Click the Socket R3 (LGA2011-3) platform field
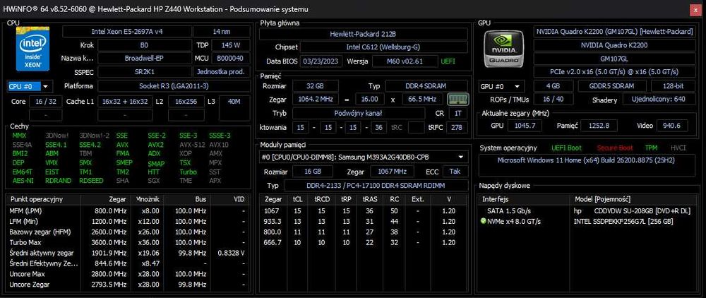706x298 pixels. point(174,86)
